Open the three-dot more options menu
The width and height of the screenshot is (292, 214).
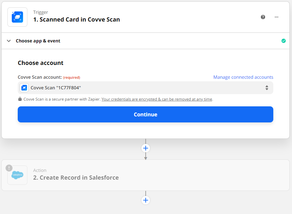coord(277,17)
